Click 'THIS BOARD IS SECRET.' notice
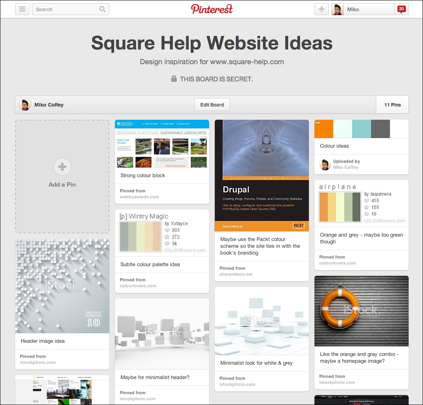Screen dimensions: 423x405 tap(216, 79)
